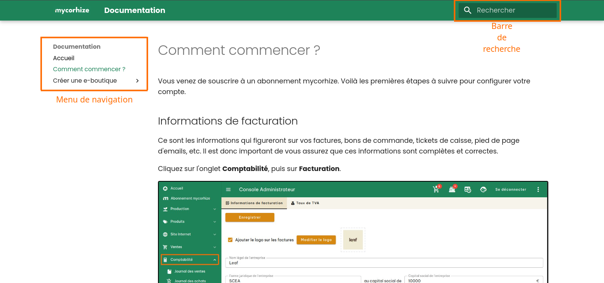Open 'Comment commencer ?' in the navigation menu

click(89, 69)
